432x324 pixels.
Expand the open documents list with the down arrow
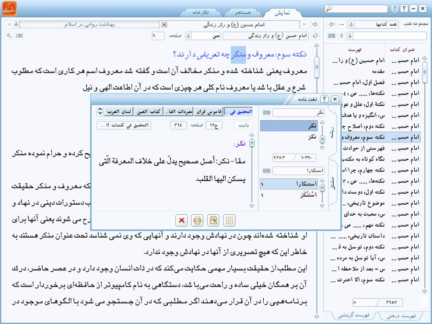click(16, 24)
